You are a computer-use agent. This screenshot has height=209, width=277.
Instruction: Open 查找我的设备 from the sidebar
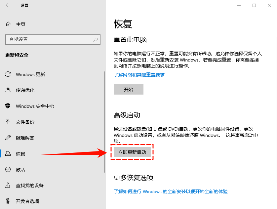[x=30, y=186]
